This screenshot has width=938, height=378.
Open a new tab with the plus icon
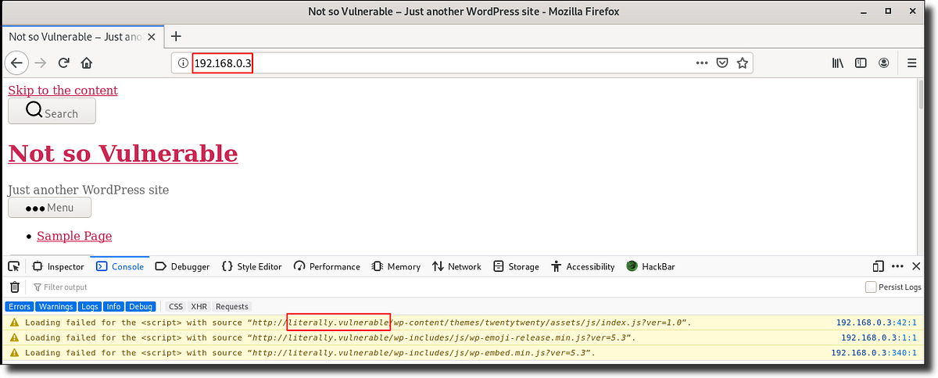point(176,36)
